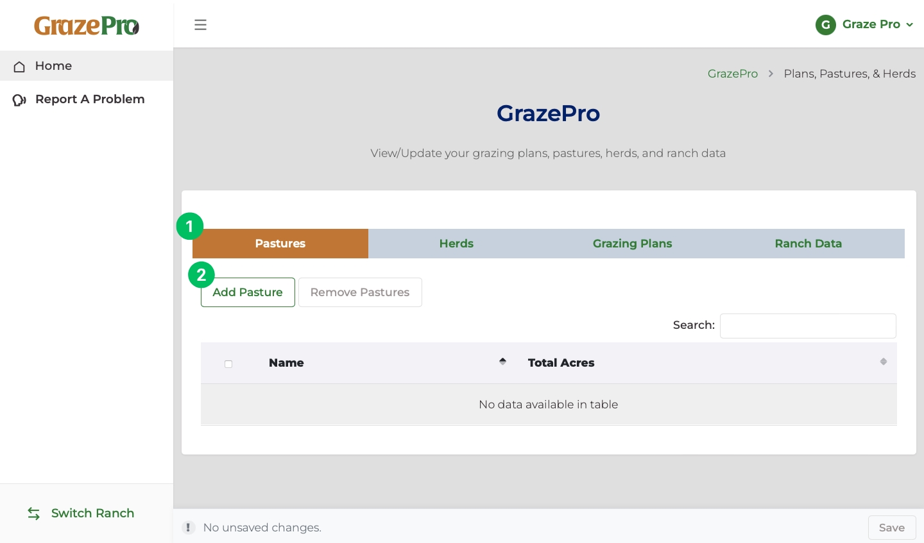Switch to the Pastures tab
The width and height of the screenshot is (924, 543).
(280, 244)
